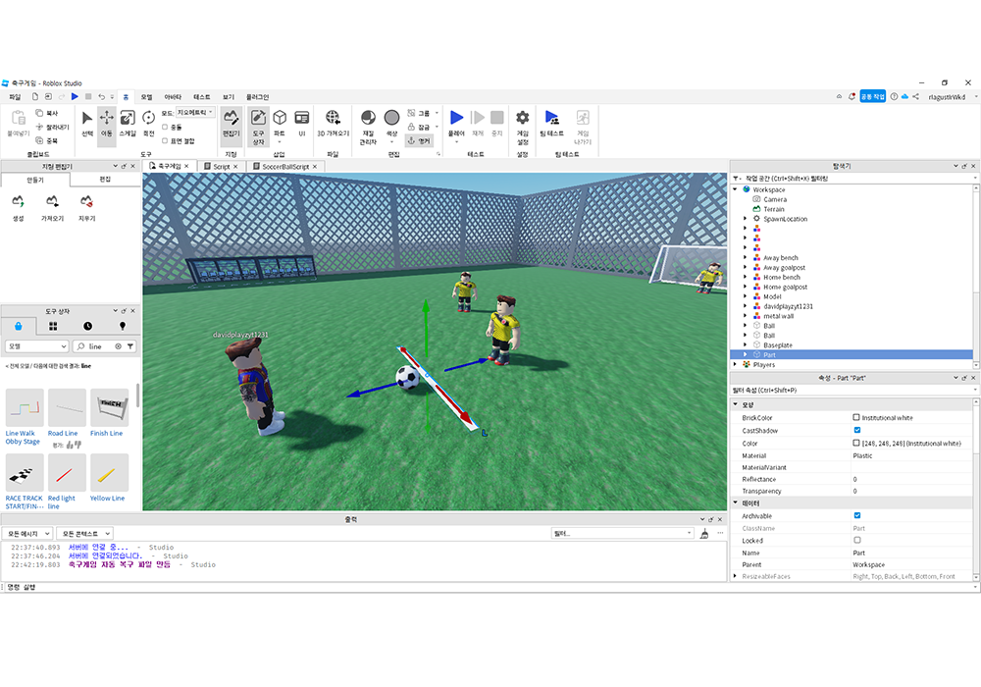981x687 pixels.
Task: Click the quick-access play arrow in top toolbar
Action: [x=75, y=96]
